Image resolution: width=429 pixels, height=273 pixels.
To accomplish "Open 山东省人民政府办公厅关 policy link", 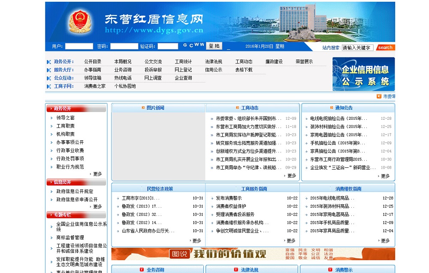I will 148,231.
